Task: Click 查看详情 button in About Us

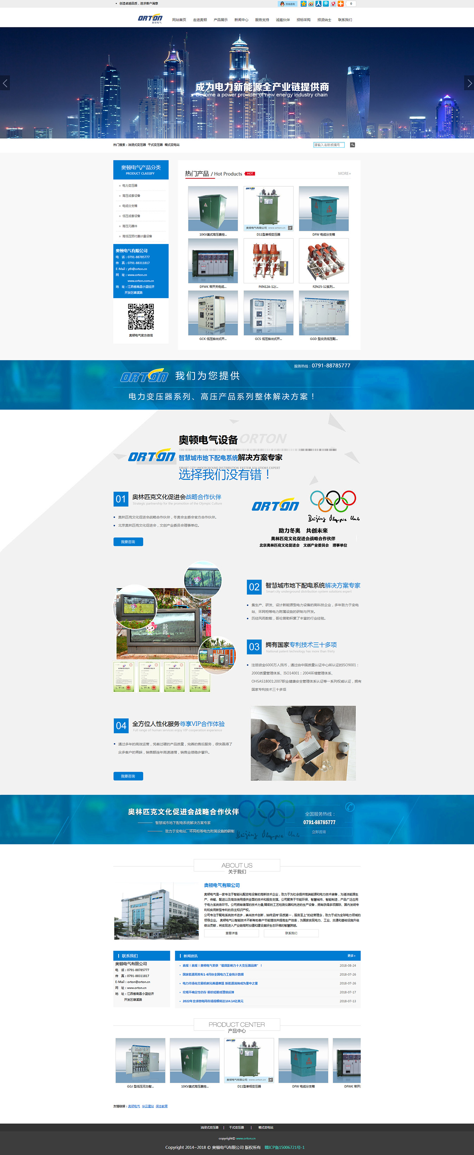Action: [231, 933]
